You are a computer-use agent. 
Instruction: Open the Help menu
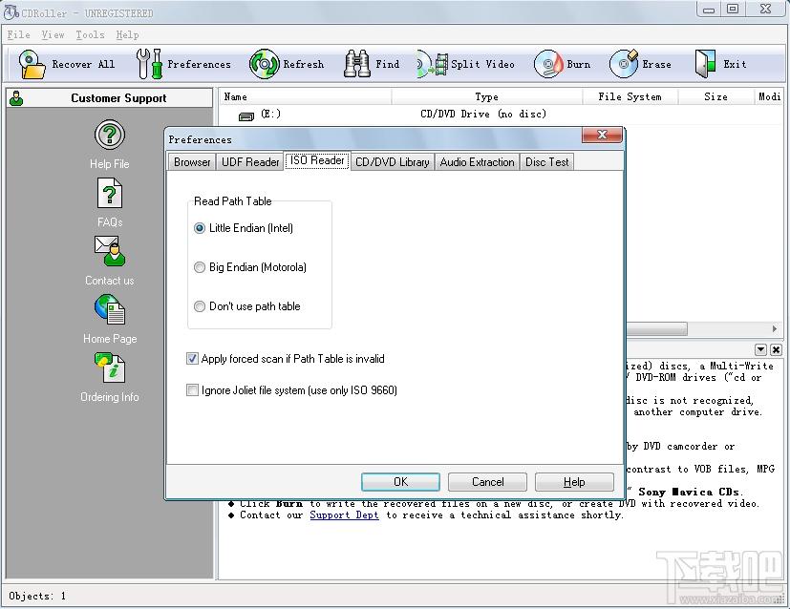127,34
